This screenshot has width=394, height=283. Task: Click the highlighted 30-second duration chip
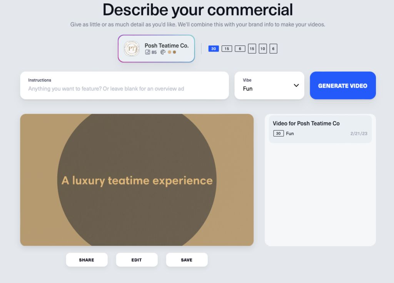coord(213,48)
